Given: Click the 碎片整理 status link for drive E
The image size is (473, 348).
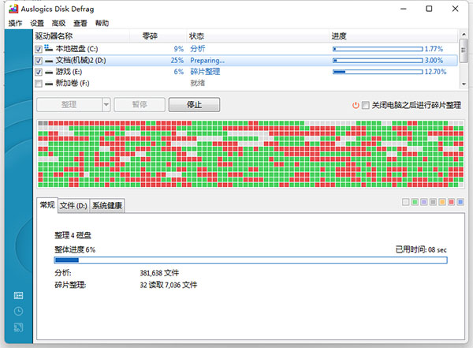Looking at the screenshot, I should [x=206, y=71].
